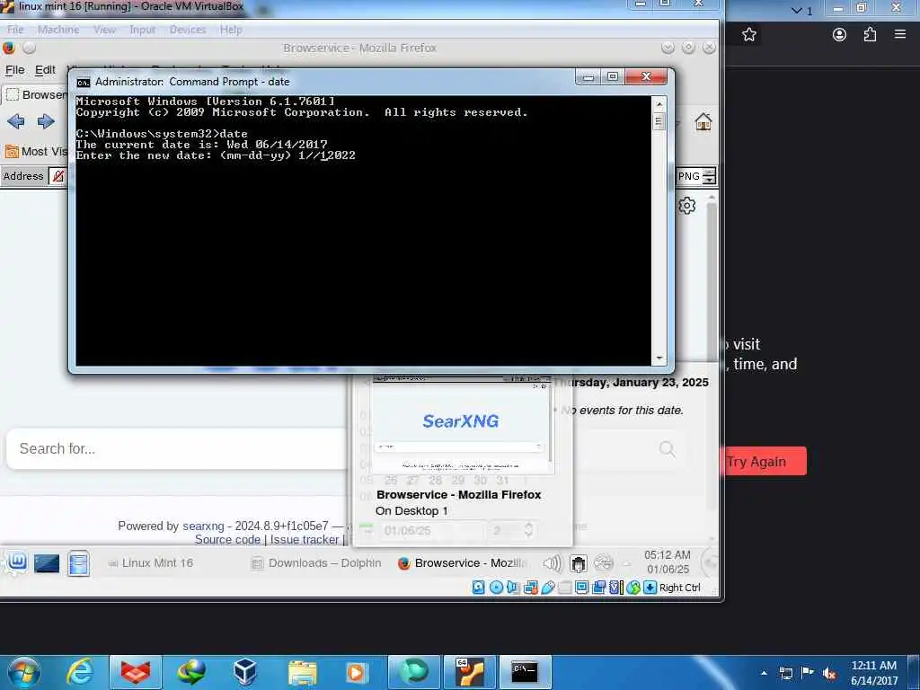The image size is (920, 690).
Task: Open VirtualBox Help menu
Action: pyautogui.click(x=231, y=30)
